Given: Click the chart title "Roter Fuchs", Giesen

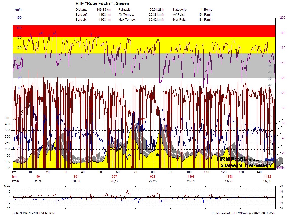Looking at the screenshot, I should (102, 4).
